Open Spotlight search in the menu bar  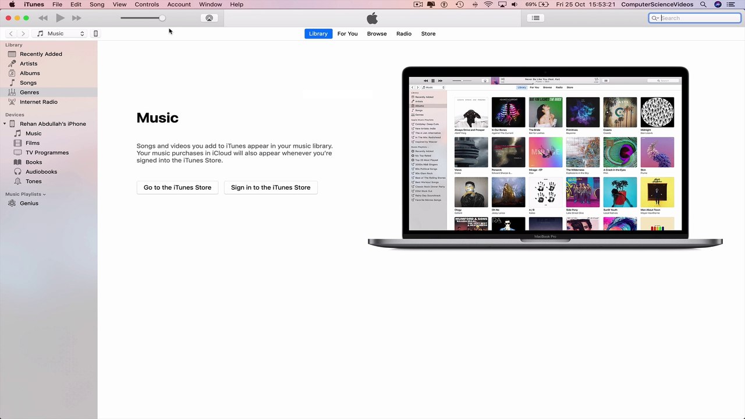pos(703,5)
